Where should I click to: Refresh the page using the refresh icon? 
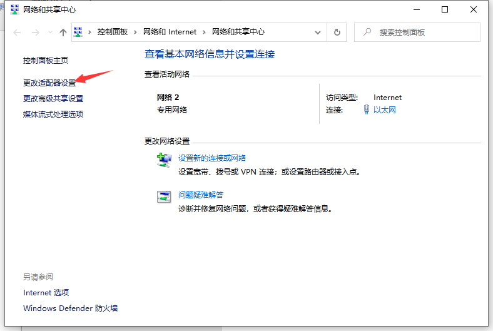tap(337, 32)
